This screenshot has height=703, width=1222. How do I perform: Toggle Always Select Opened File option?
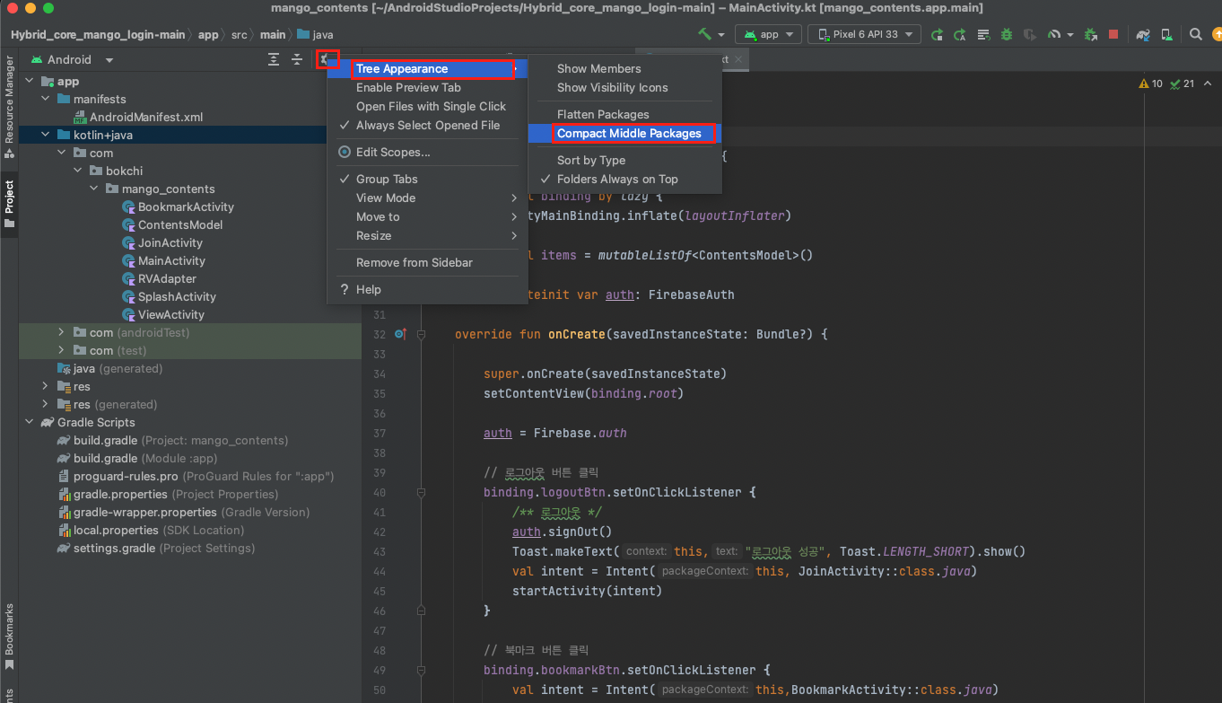tap(427, 126)
